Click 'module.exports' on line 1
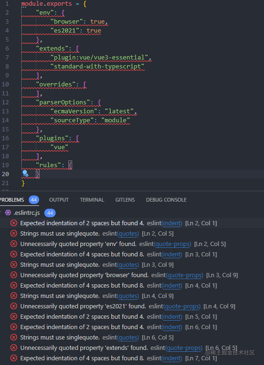Image resolution: width=264 pixels, height=365 pixels. point(47,4)
